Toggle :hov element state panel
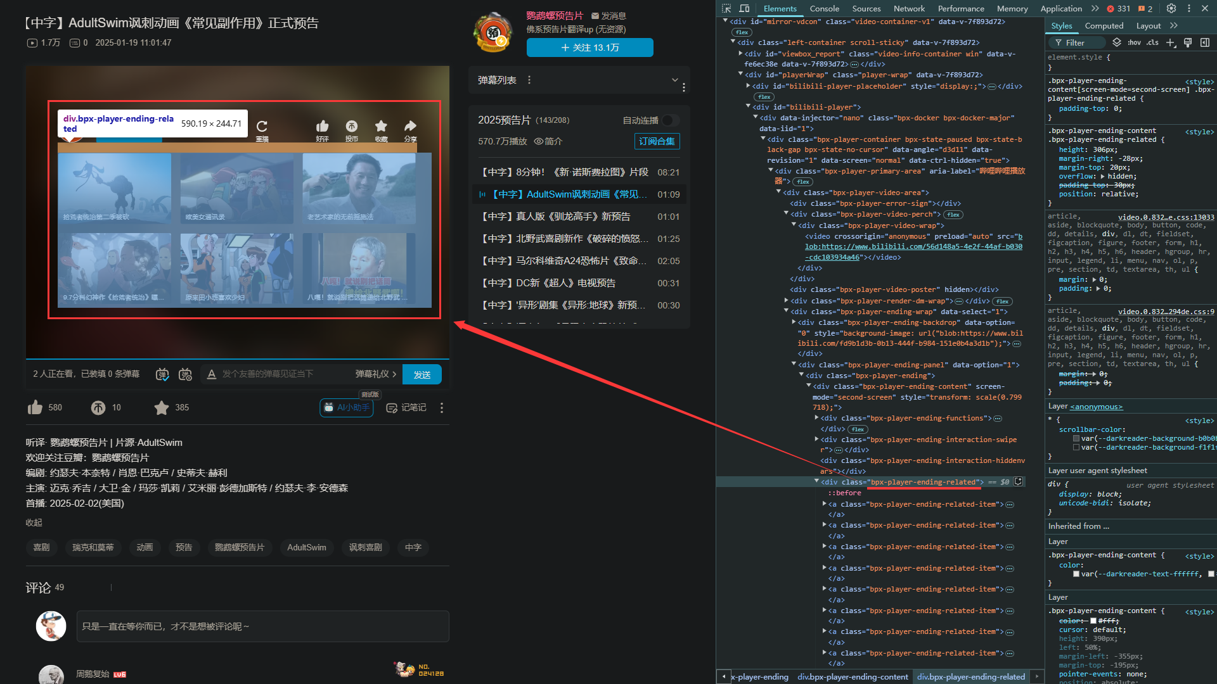1217x684 pixels. [1134, 42]
